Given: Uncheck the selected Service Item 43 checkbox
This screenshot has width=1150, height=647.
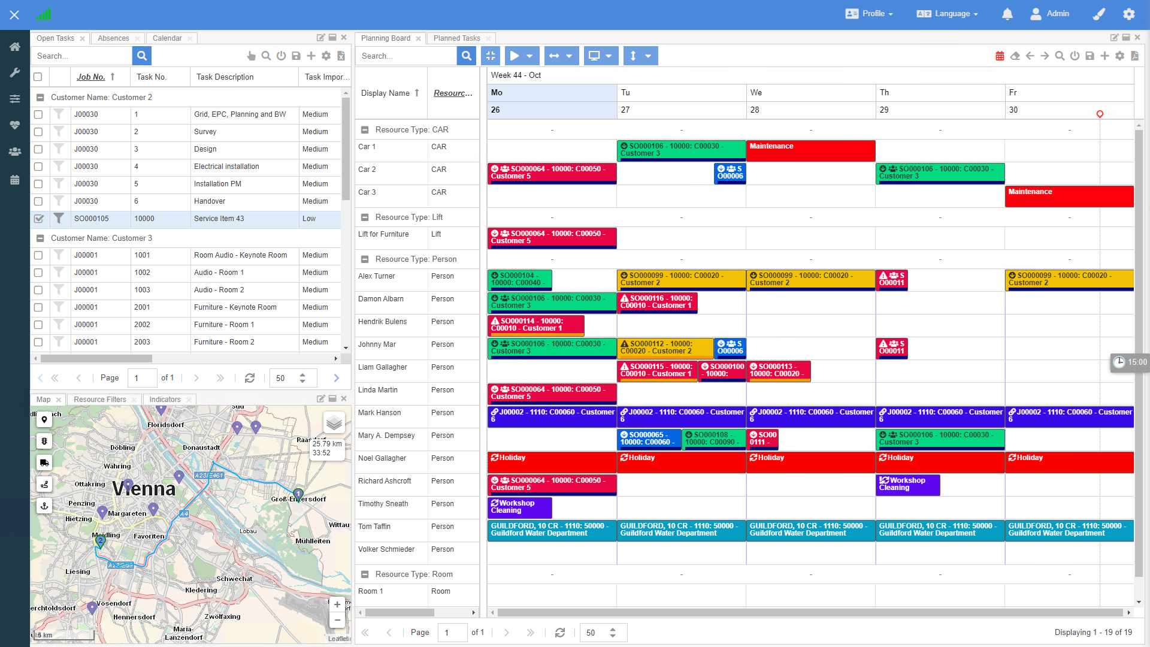Looking at the screenshot, I should [x=38, y=219].
